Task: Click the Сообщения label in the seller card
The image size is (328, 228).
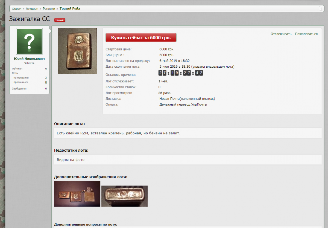Action: click(19, 89)
